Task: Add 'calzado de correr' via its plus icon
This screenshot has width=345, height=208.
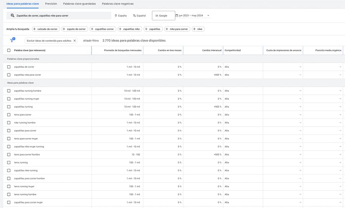Action: 35,29
